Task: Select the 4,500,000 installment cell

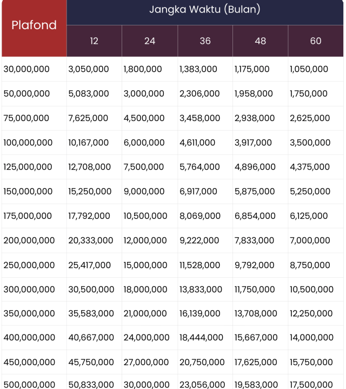Action: point(144,118)
